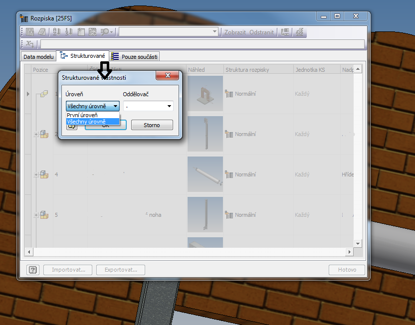Expand row 5 with the plus sign
415x325 pixels.
pos(36,215)
